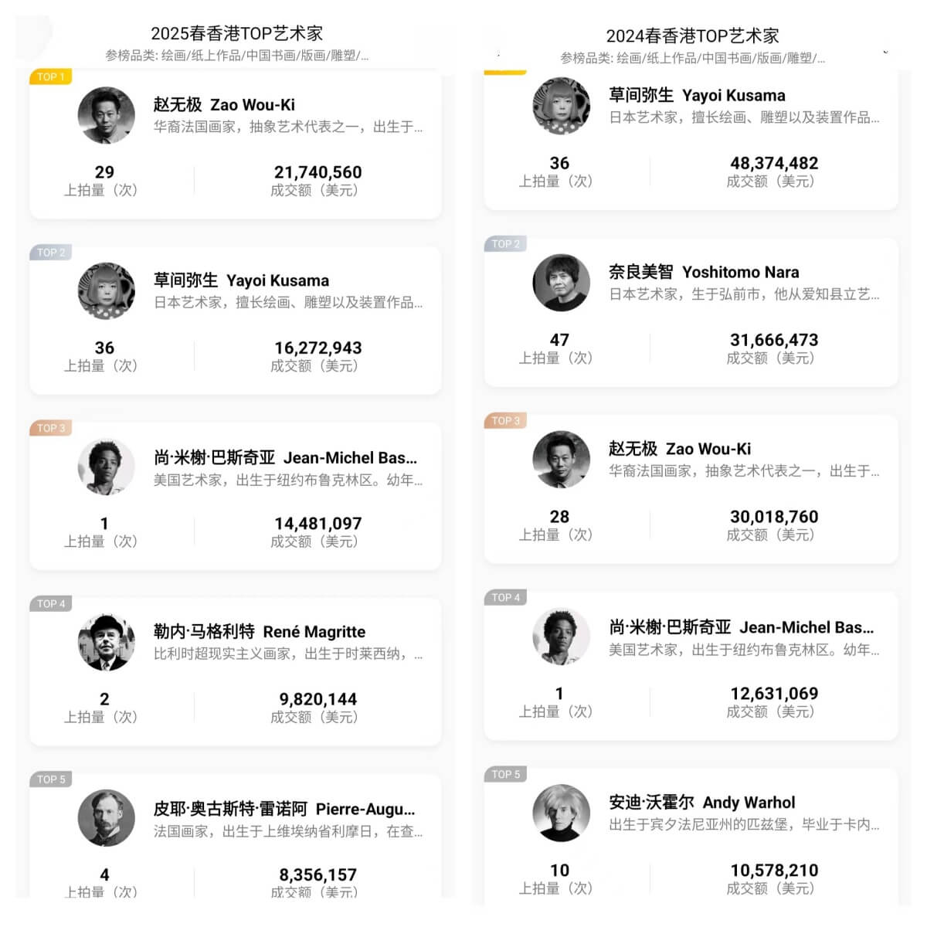Tap Basquiat's portrait in the 2024 list
This screenshot has height=927, width=927.
562,637
